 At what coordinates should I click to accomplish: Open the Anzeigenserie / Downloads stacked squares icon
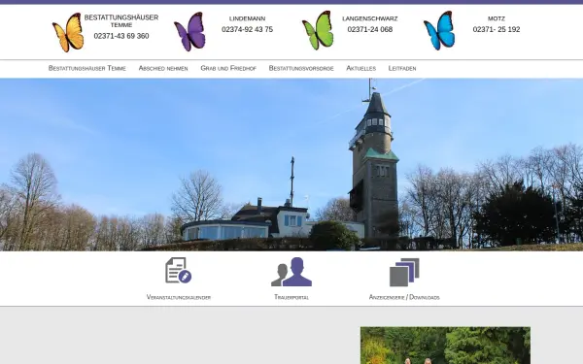[x=404, y=272]
